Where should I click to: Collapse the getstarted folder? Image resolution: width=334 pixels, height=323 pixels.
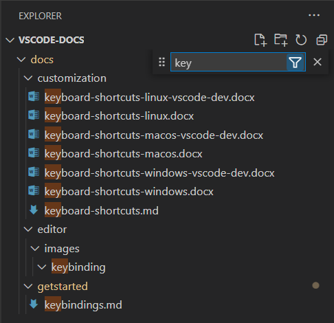click(x=28, y=286)
